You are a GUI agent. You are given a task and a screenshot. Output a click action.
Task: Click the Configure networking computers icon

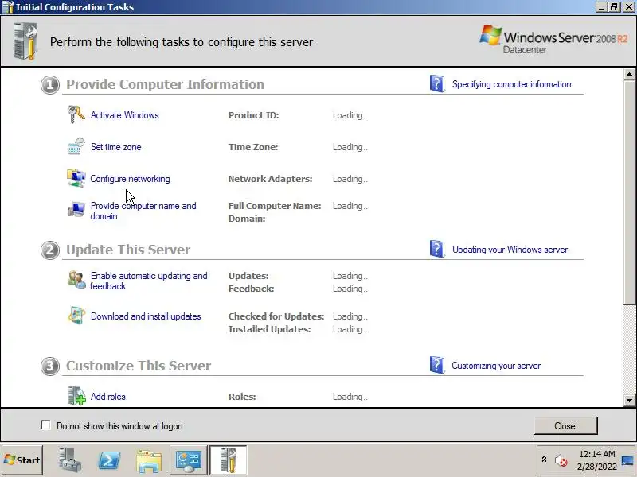[76, 178]
